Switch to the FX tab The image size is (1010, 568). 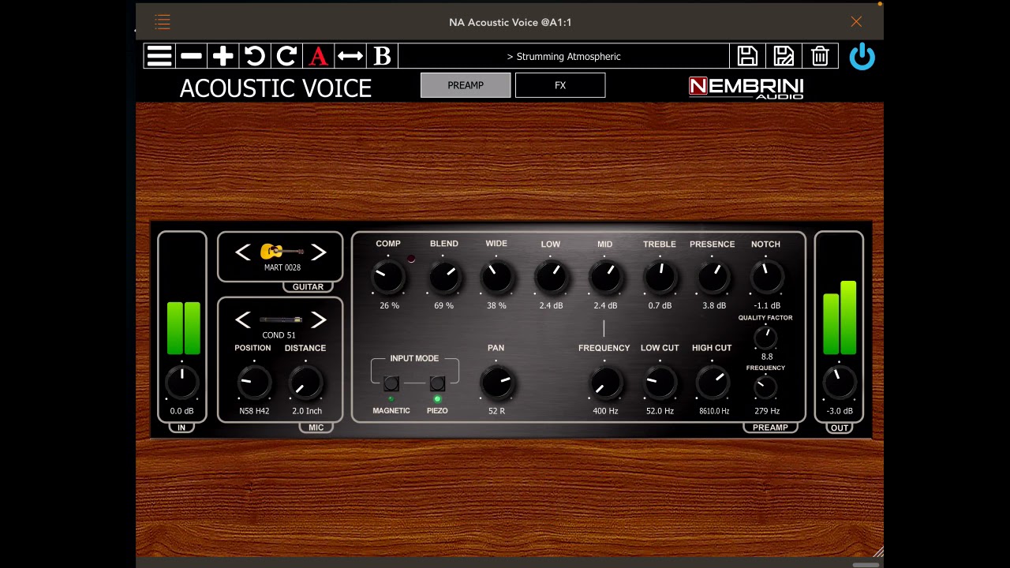point(560,85)
